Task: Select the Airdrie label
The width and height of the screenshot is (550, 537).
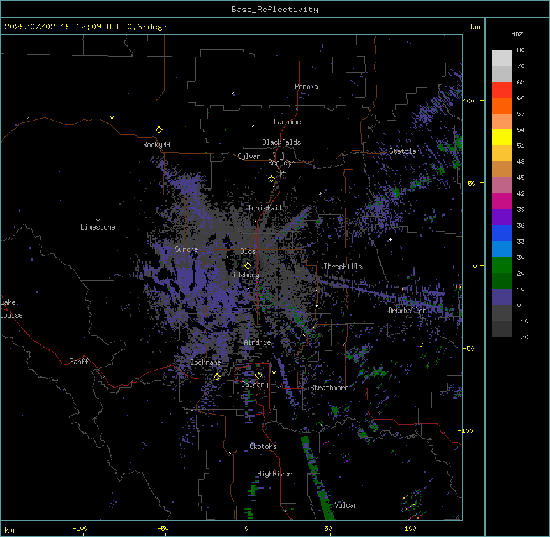Action: pos(258,342)
